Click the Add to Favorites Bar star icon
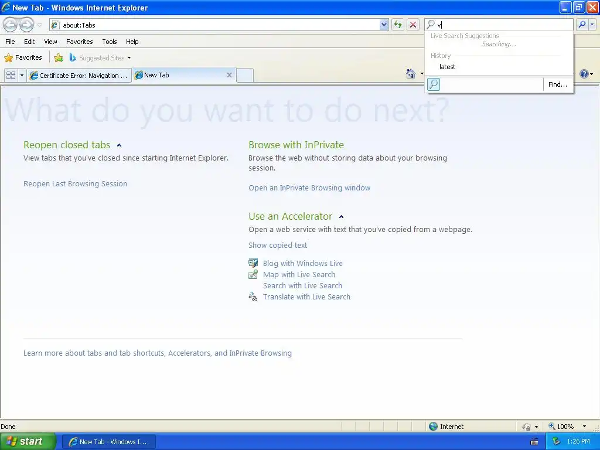This screenshot has height=450, width=600. [59, 58]
